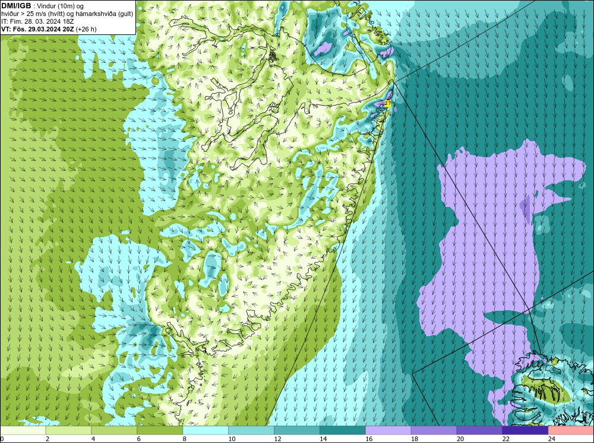594x443 pixels.
Task: Select the 12–14 m/s teal legend swatch
Action: click(x=296, y=431)
